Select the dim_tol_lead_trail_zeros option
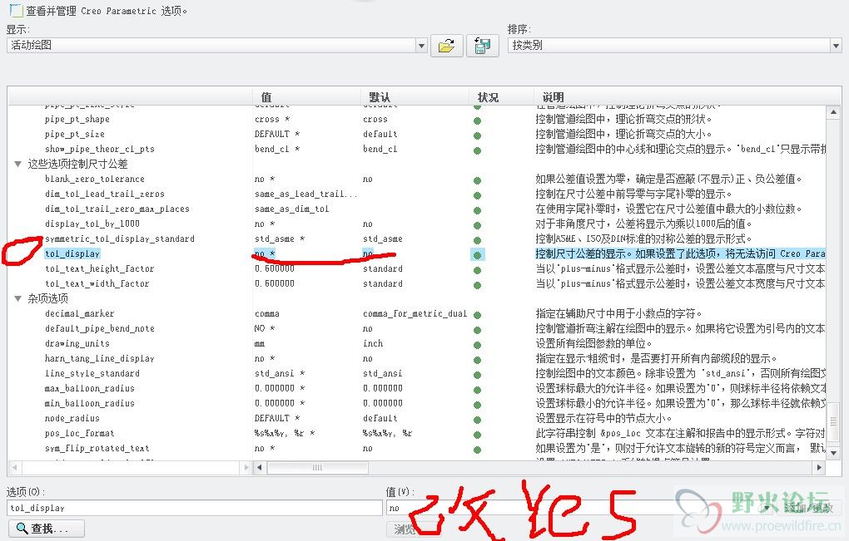 [105, 194]
